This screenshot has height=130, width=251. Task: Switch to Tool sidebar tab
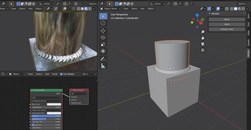pyautogui.click(x=248, y=24)
